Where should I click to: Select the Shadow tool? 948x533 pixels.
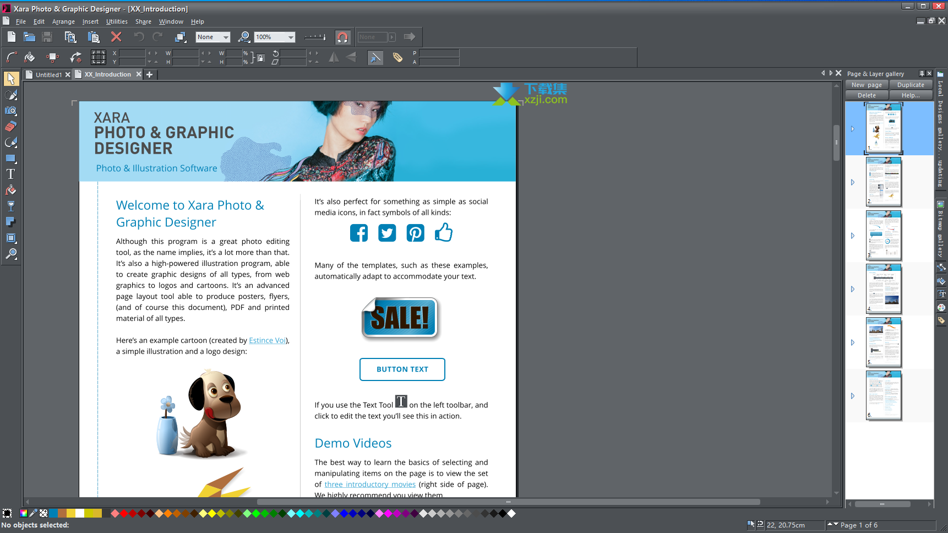[x=10, y=222]
